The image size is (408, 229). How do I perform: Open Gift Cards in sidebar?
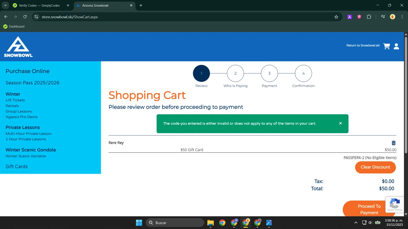click(17, 167)
